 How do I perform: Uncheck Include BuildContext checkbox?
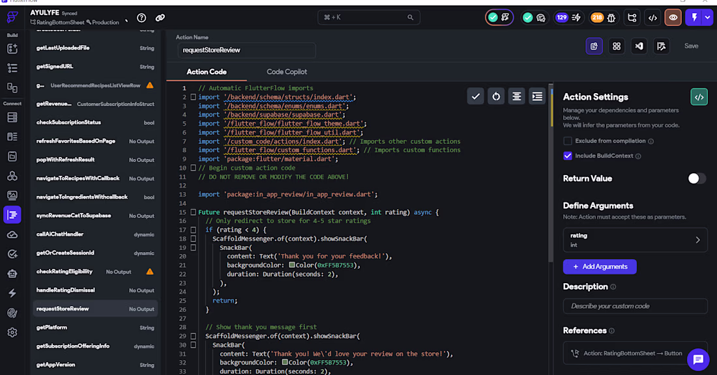click(568, 156)
